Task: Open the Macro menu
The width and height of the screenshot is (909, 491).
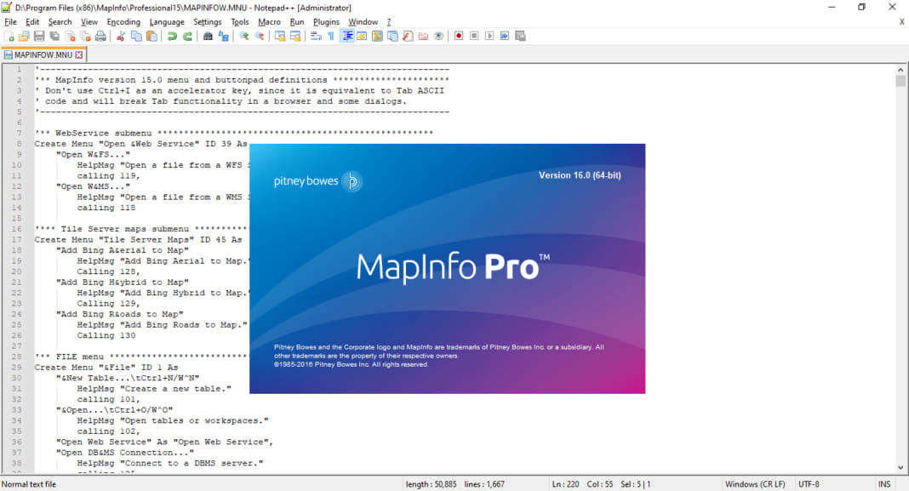Action: [269, 22]
